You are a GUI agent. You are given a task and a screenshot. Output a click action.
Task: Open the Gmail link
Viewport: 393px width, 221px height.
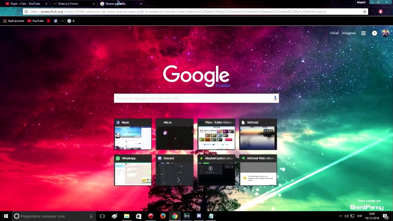click(334, 33)
